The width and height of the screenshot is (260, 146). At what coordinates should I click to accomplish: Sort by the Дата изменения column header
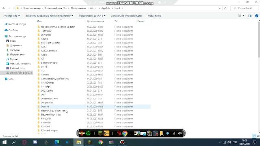point(95,21)
